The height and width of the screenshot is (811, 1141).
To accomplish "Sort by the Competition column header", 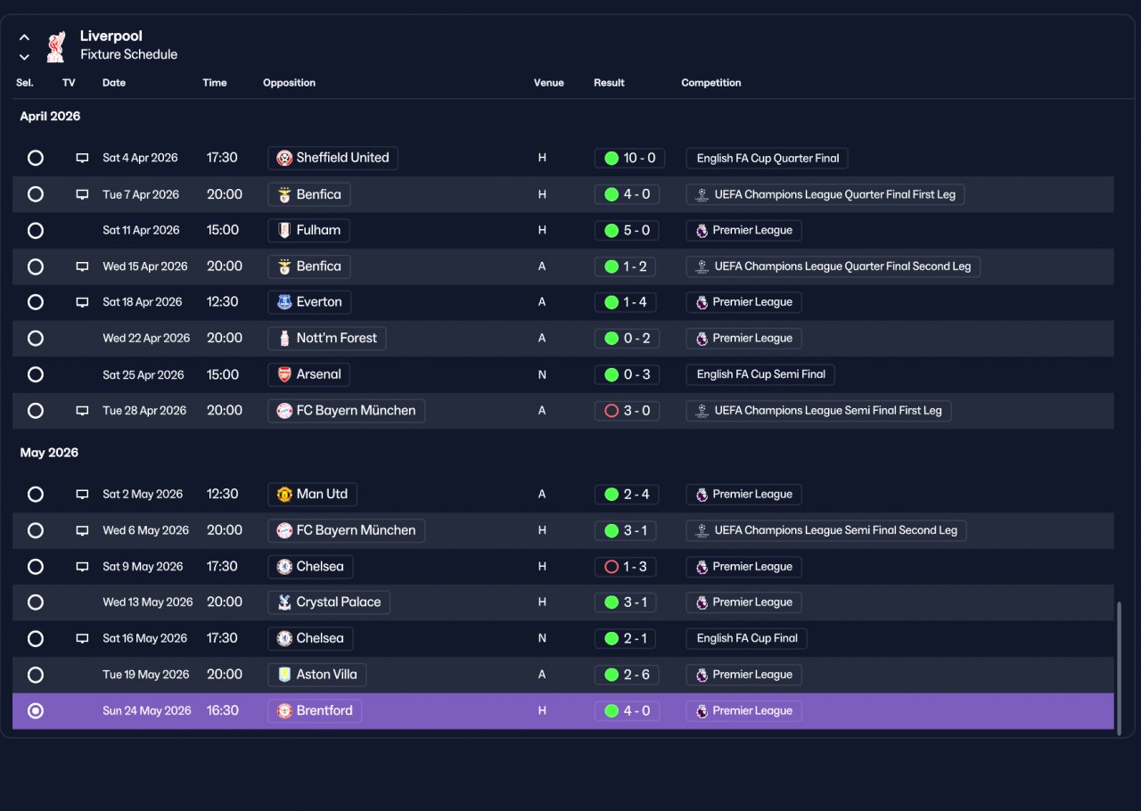I will click(x=711, y=83).
